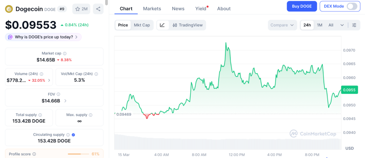Screen dimensions: 365x158
Task: Select the 1M time range
Action: (x=319, y=25)
